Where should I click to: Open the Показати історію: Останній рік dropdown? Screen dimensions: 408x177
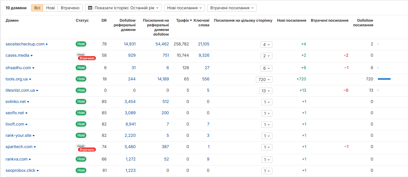tap(123, 8)
